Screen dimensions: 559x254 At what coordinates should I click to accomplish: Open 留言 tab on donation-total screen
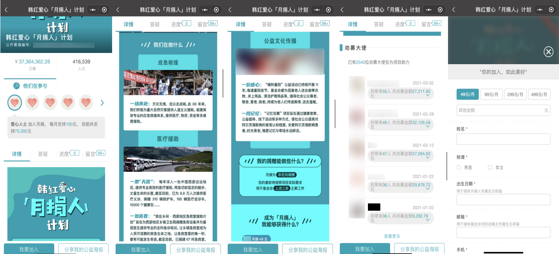click(x=95, y=154)
